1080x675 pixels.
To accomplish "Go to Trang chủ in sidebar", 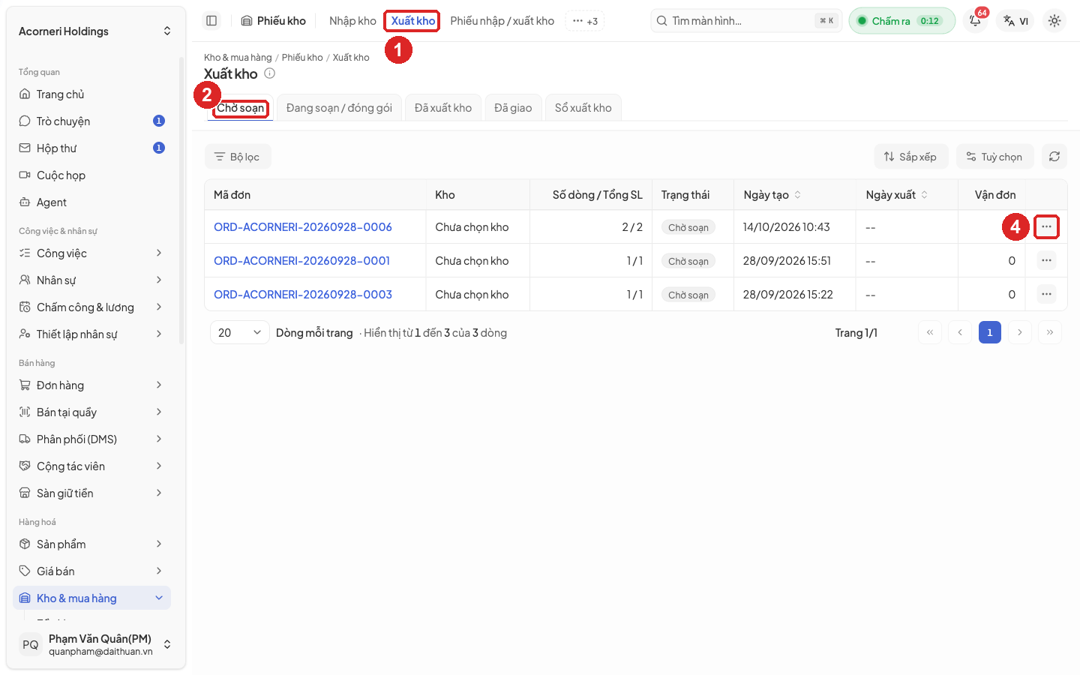I will [x=91, y=94].
